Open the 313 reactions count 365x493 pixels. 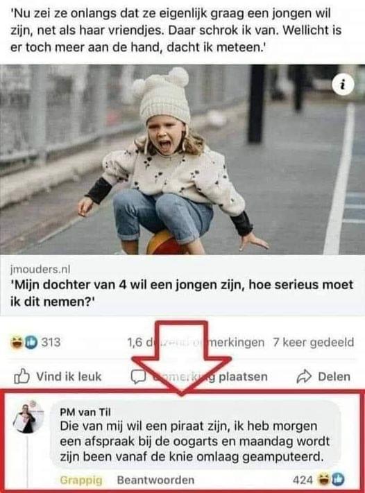[51, 343]
